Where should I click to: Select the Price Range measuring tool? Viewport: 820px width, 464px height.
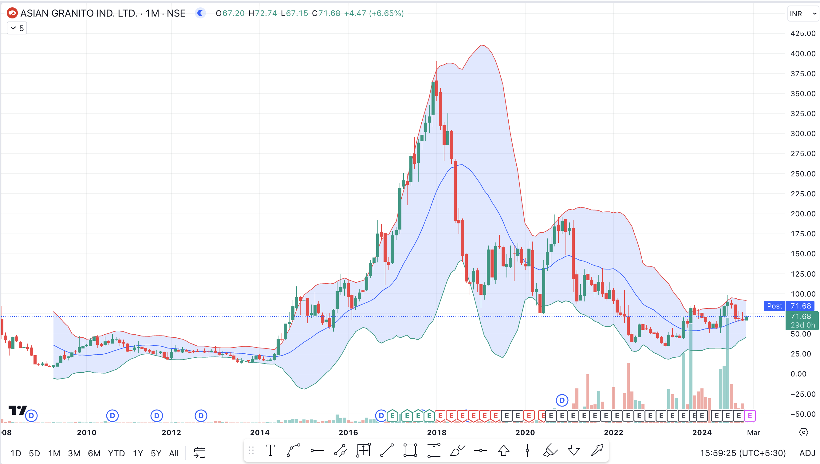pos(434,450)
